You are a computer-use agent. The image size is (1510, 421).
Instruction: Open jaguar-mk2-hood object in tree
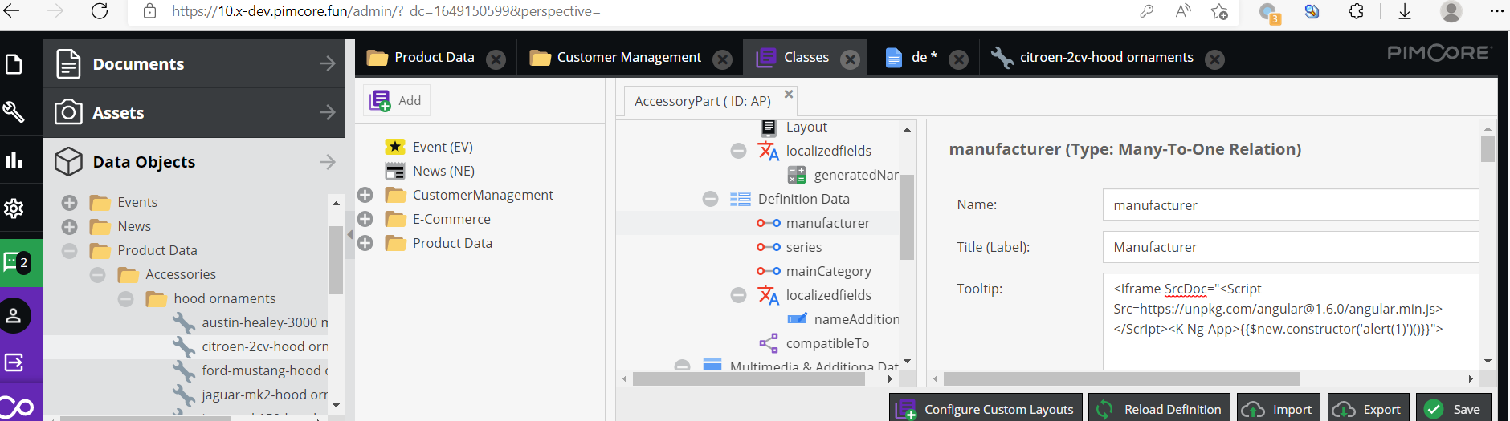pos(264,395)
